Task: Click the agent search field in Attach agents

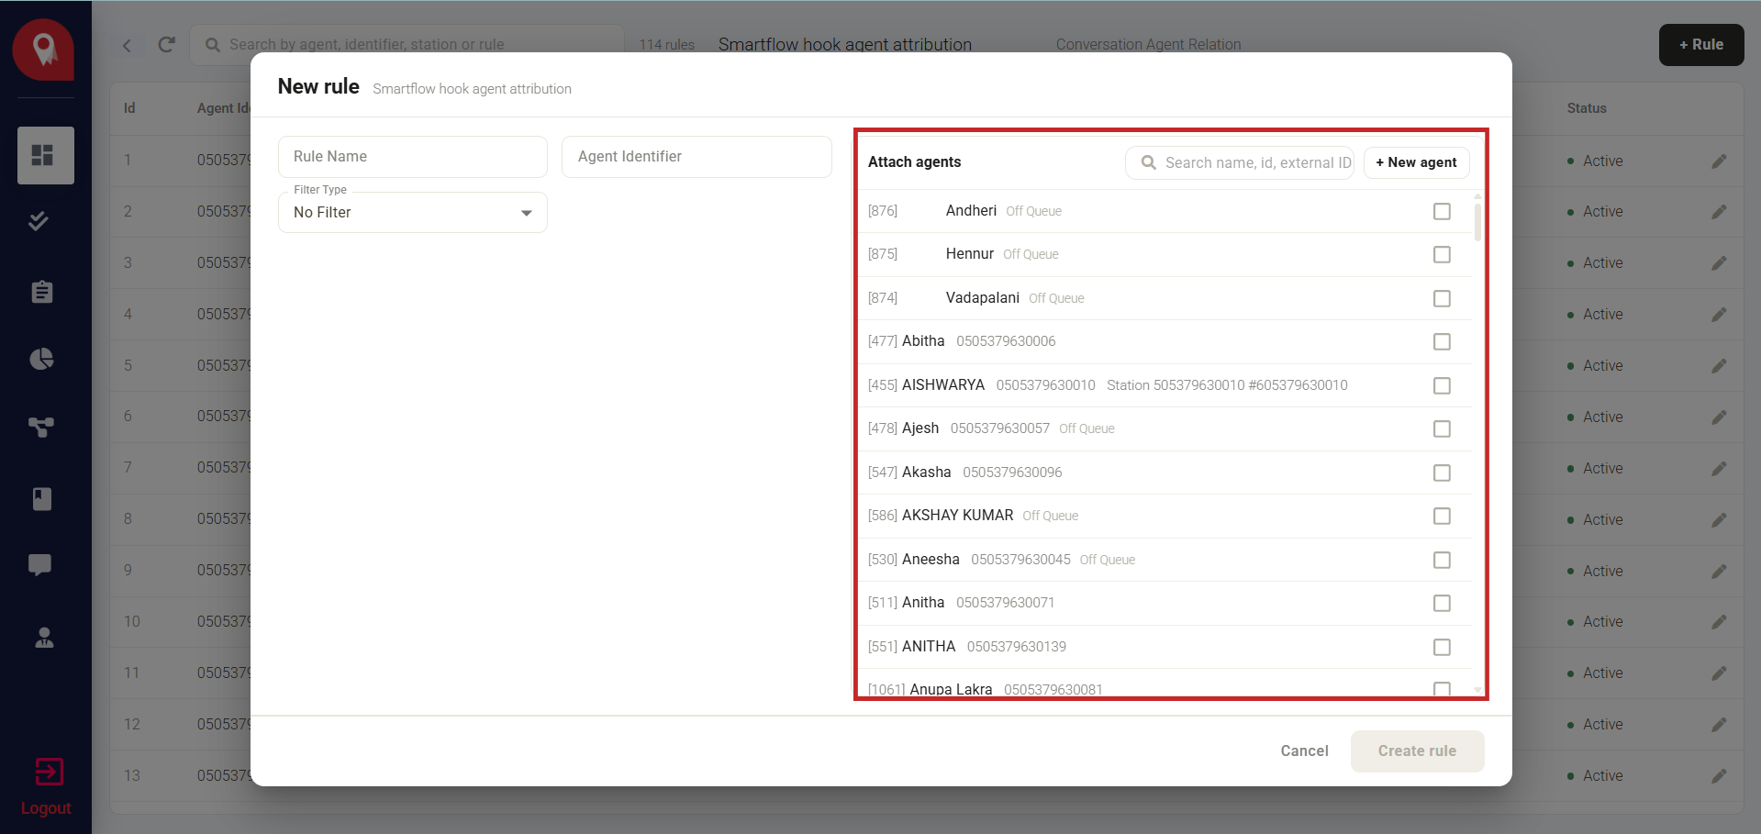Action: click(x=1240, y=162)
